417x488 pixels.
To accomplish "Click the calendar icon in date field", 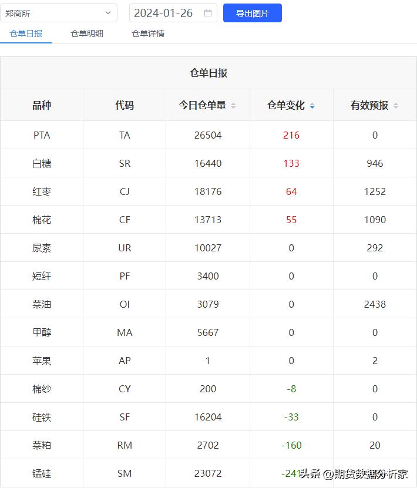I will pos(208,13).
